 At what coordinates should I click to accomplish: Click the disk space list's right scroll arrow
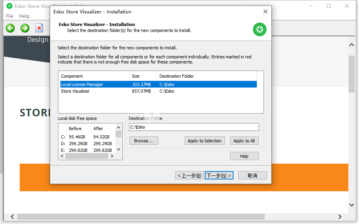112,156
